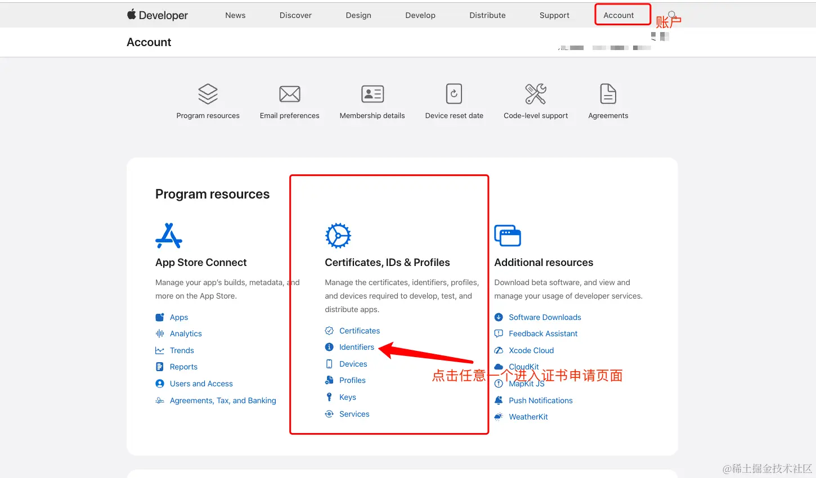Viewport: 816px width, 478px height.
Task: Click the Devices phone icon
Action: (329, 364)
